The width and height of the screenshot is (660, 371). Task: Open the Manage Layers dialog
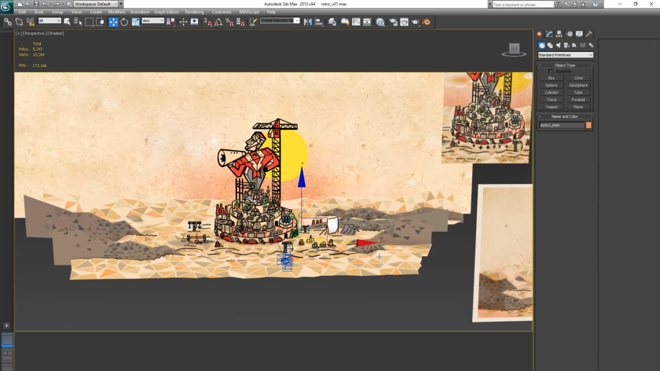pyautogui.click(x=332, y=22)
